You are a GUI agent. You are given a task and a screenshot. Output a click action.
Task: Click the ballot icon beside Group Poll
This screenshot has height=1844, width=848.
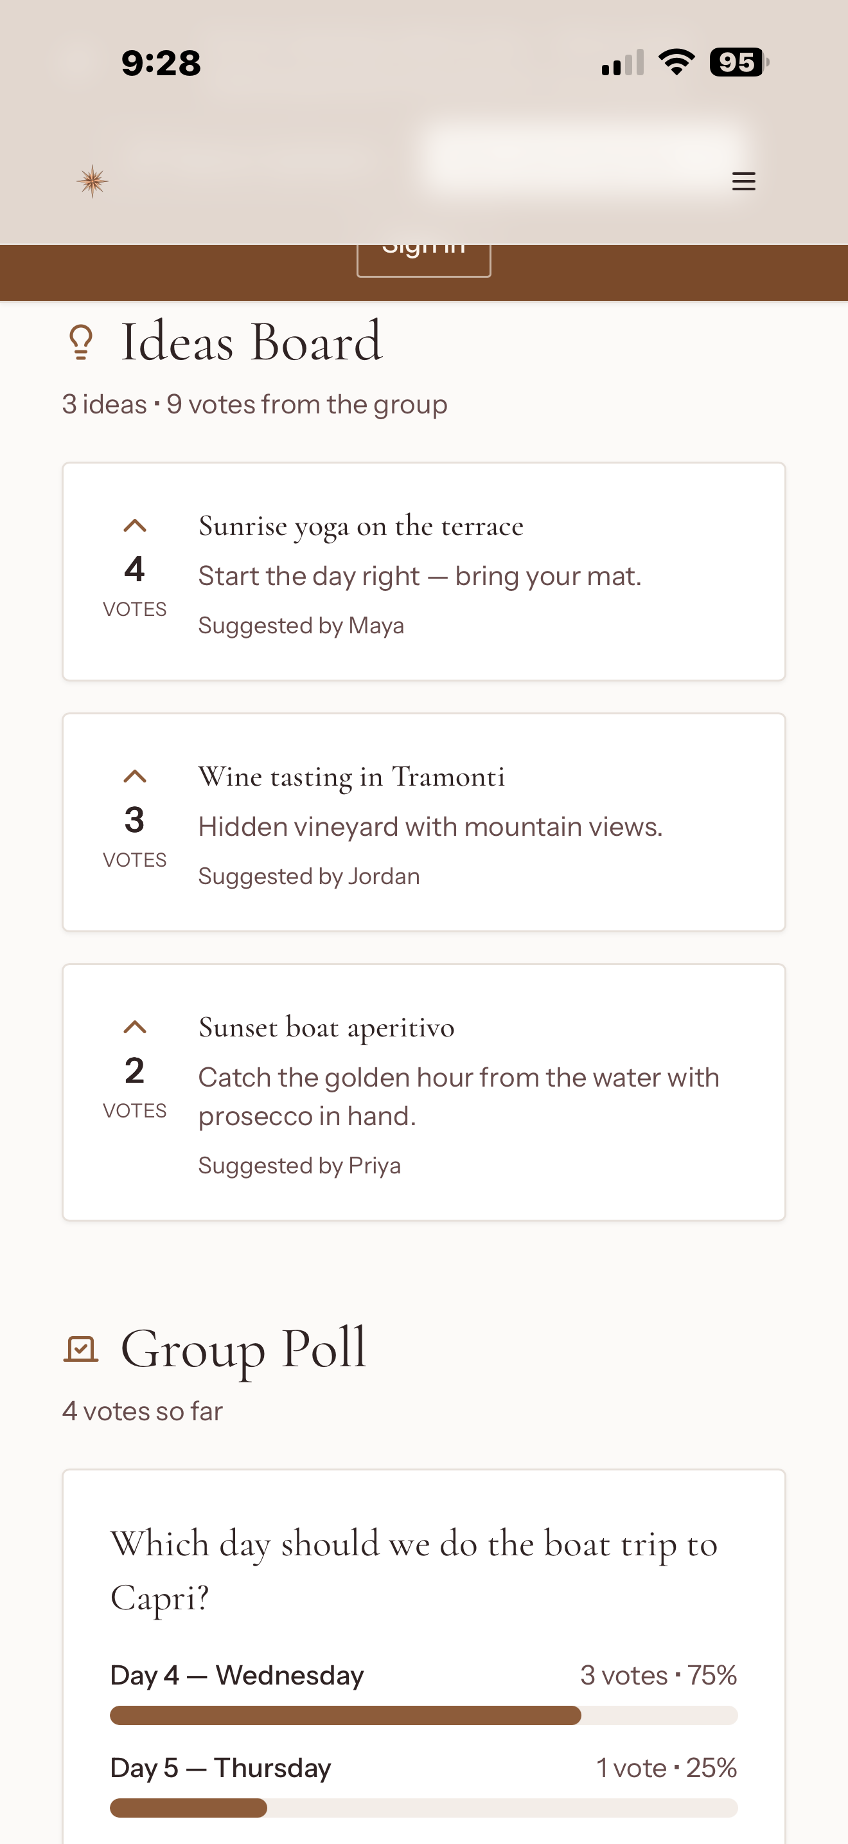[81, 1349]
